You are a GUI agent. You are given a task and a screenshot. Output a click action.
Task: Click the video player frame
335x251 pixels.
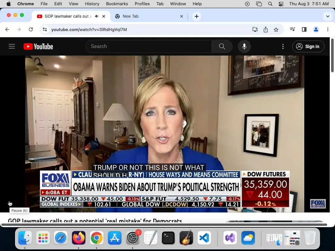[165, 134]
